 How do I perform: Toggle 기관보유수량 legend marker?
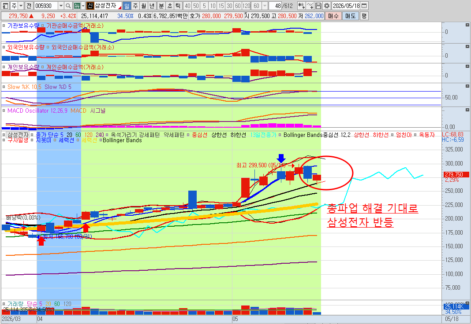coord(4,26)
